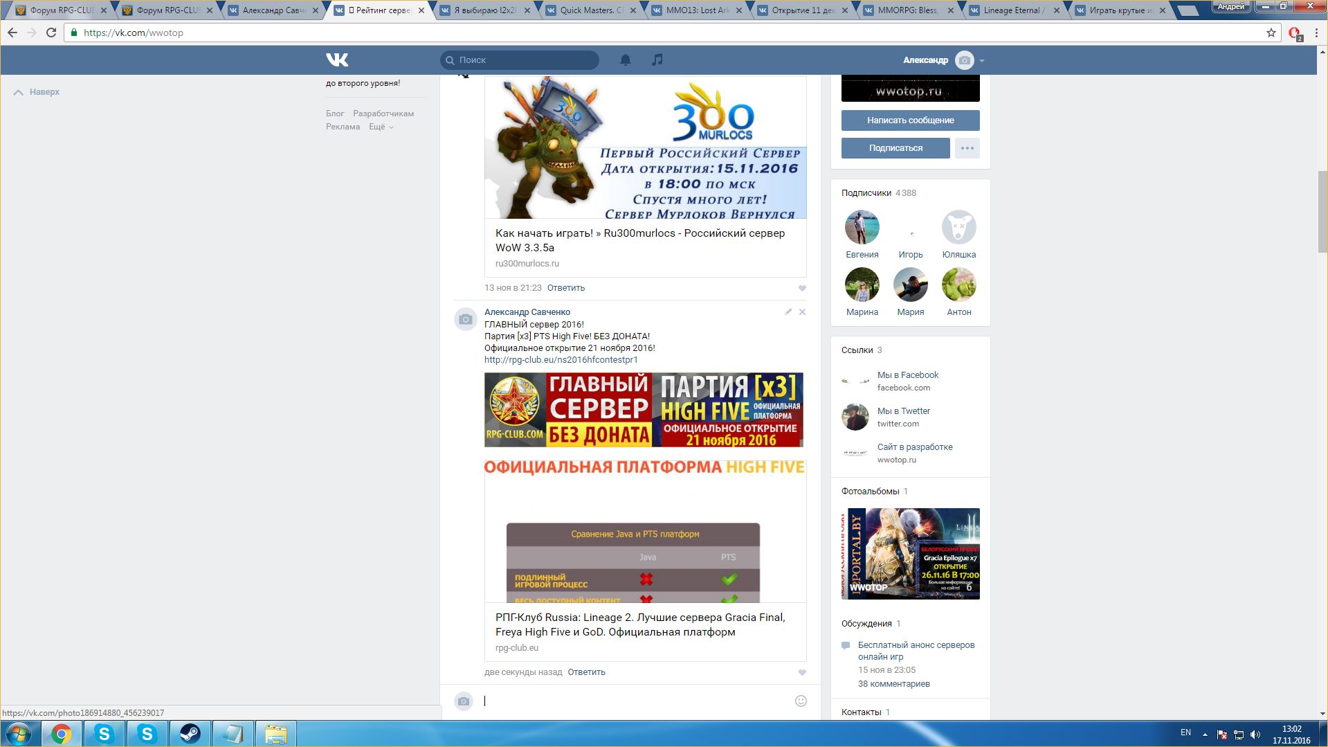Image resolution: width=1328 pixels, height=747 pixels.
Task: Open VK home logo icon
Action: click(x=337, y=60)
